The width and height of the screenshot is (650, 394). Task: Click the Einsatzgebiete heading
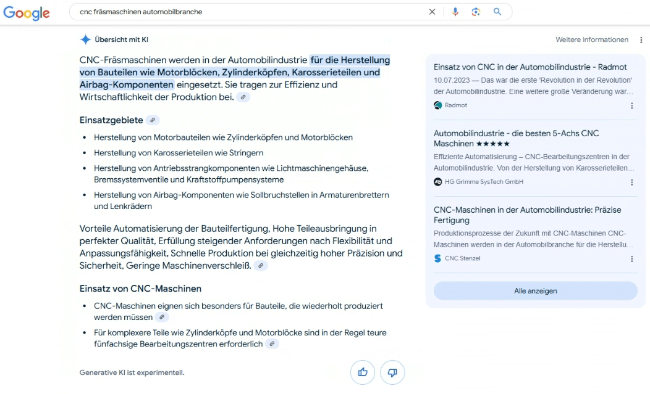click(111, 120)
